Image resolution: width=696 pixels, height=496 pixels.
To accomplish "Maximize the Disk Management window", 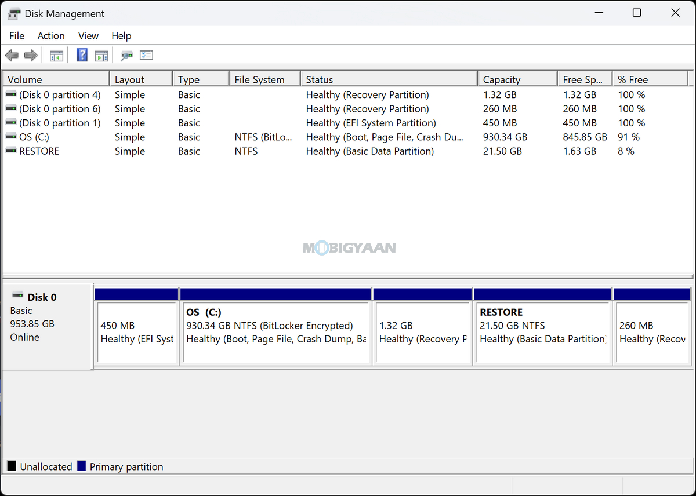I will (637, 13).
